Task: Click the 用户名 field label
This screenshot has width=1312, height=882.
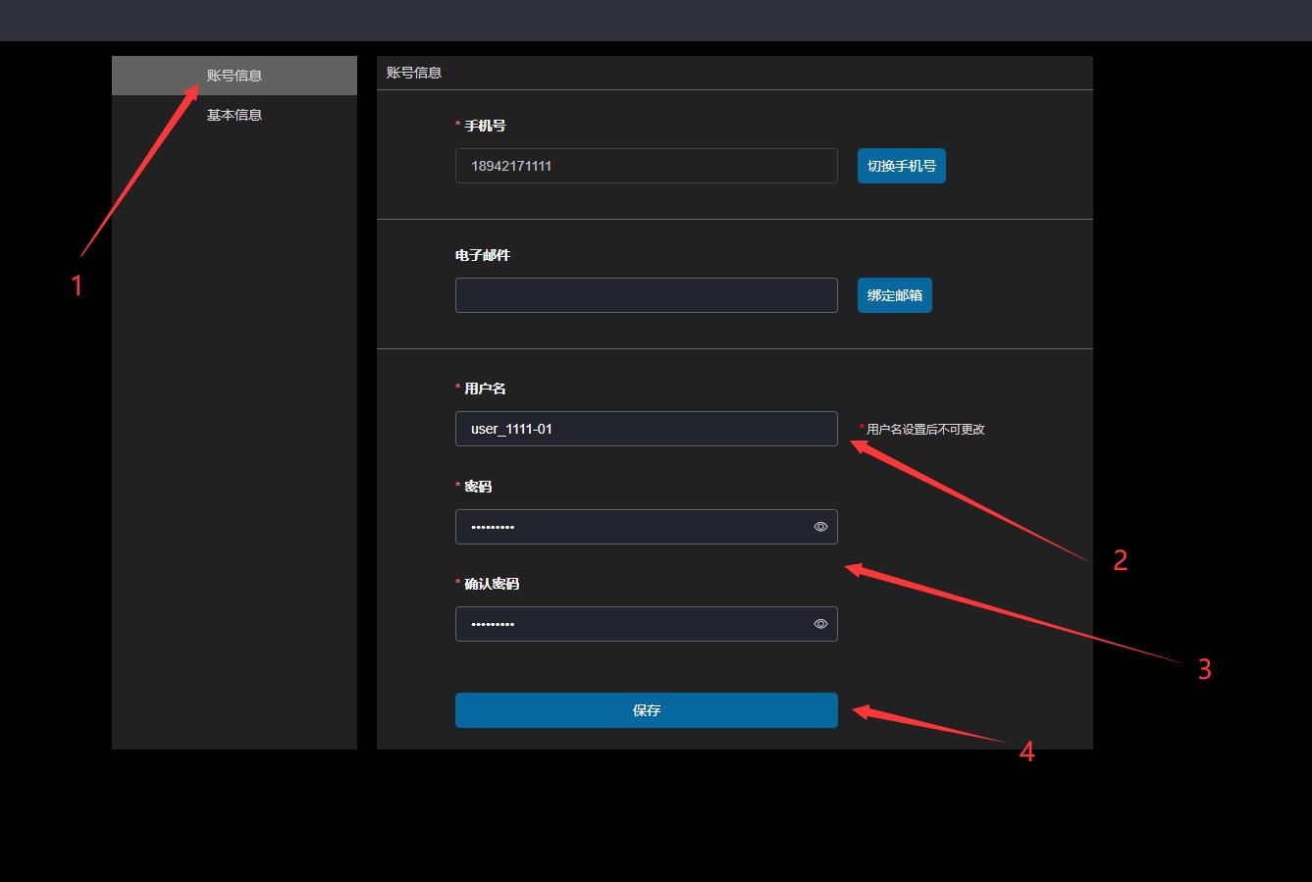Action: 485,389
